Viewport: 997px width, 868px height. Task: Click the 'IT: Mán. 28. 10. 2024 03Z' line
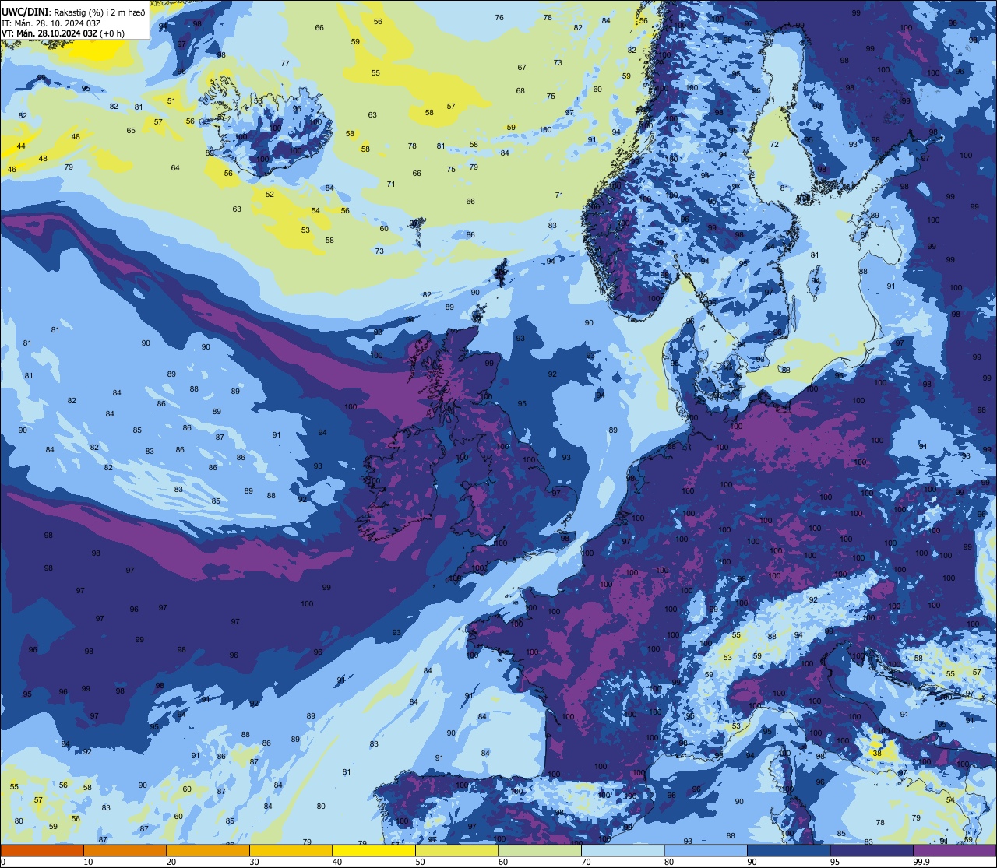click(x=52, y=23)
